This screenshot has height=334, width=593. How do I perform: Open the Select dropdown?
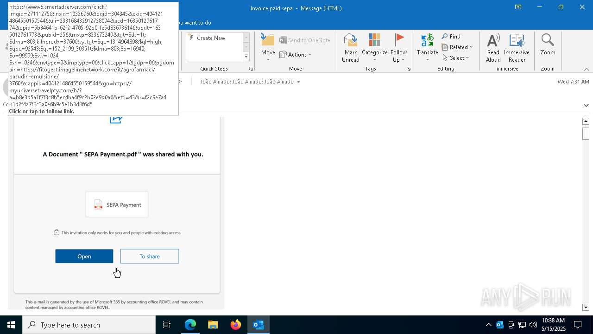[456, 58]
